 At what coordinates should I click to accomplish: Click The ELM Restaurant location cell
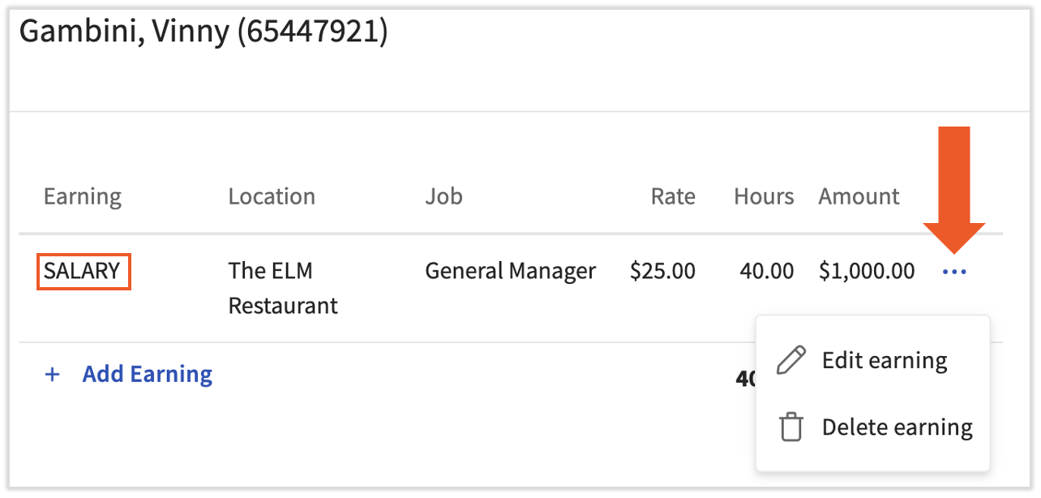(282, 288)
